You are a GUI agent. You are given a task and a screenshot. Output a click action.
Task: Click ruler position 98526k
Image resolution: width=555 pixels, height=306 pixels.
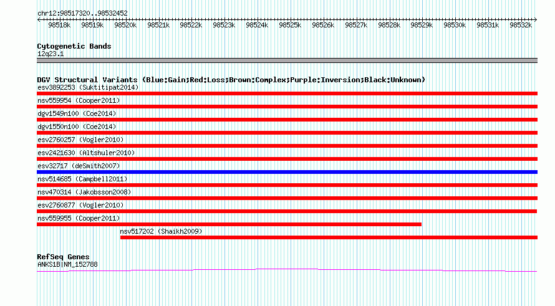coord(323,25)
